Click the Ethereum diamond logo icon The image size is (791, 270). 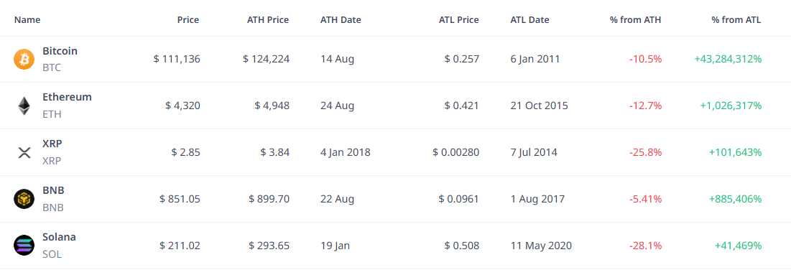24,106
